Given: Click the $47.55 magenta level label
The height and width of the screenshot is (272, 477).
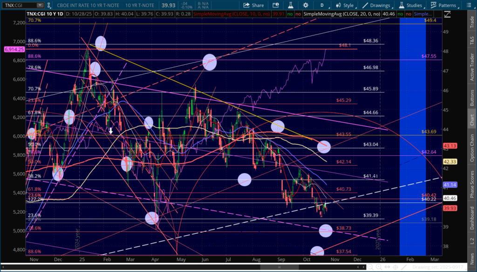Looking at the screenshot, I should pyautogui.click(x=429, y=56).
